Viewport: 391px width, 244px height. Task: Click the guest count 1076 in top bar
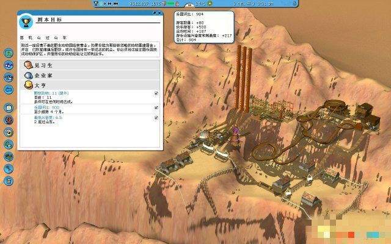point(156,4)
